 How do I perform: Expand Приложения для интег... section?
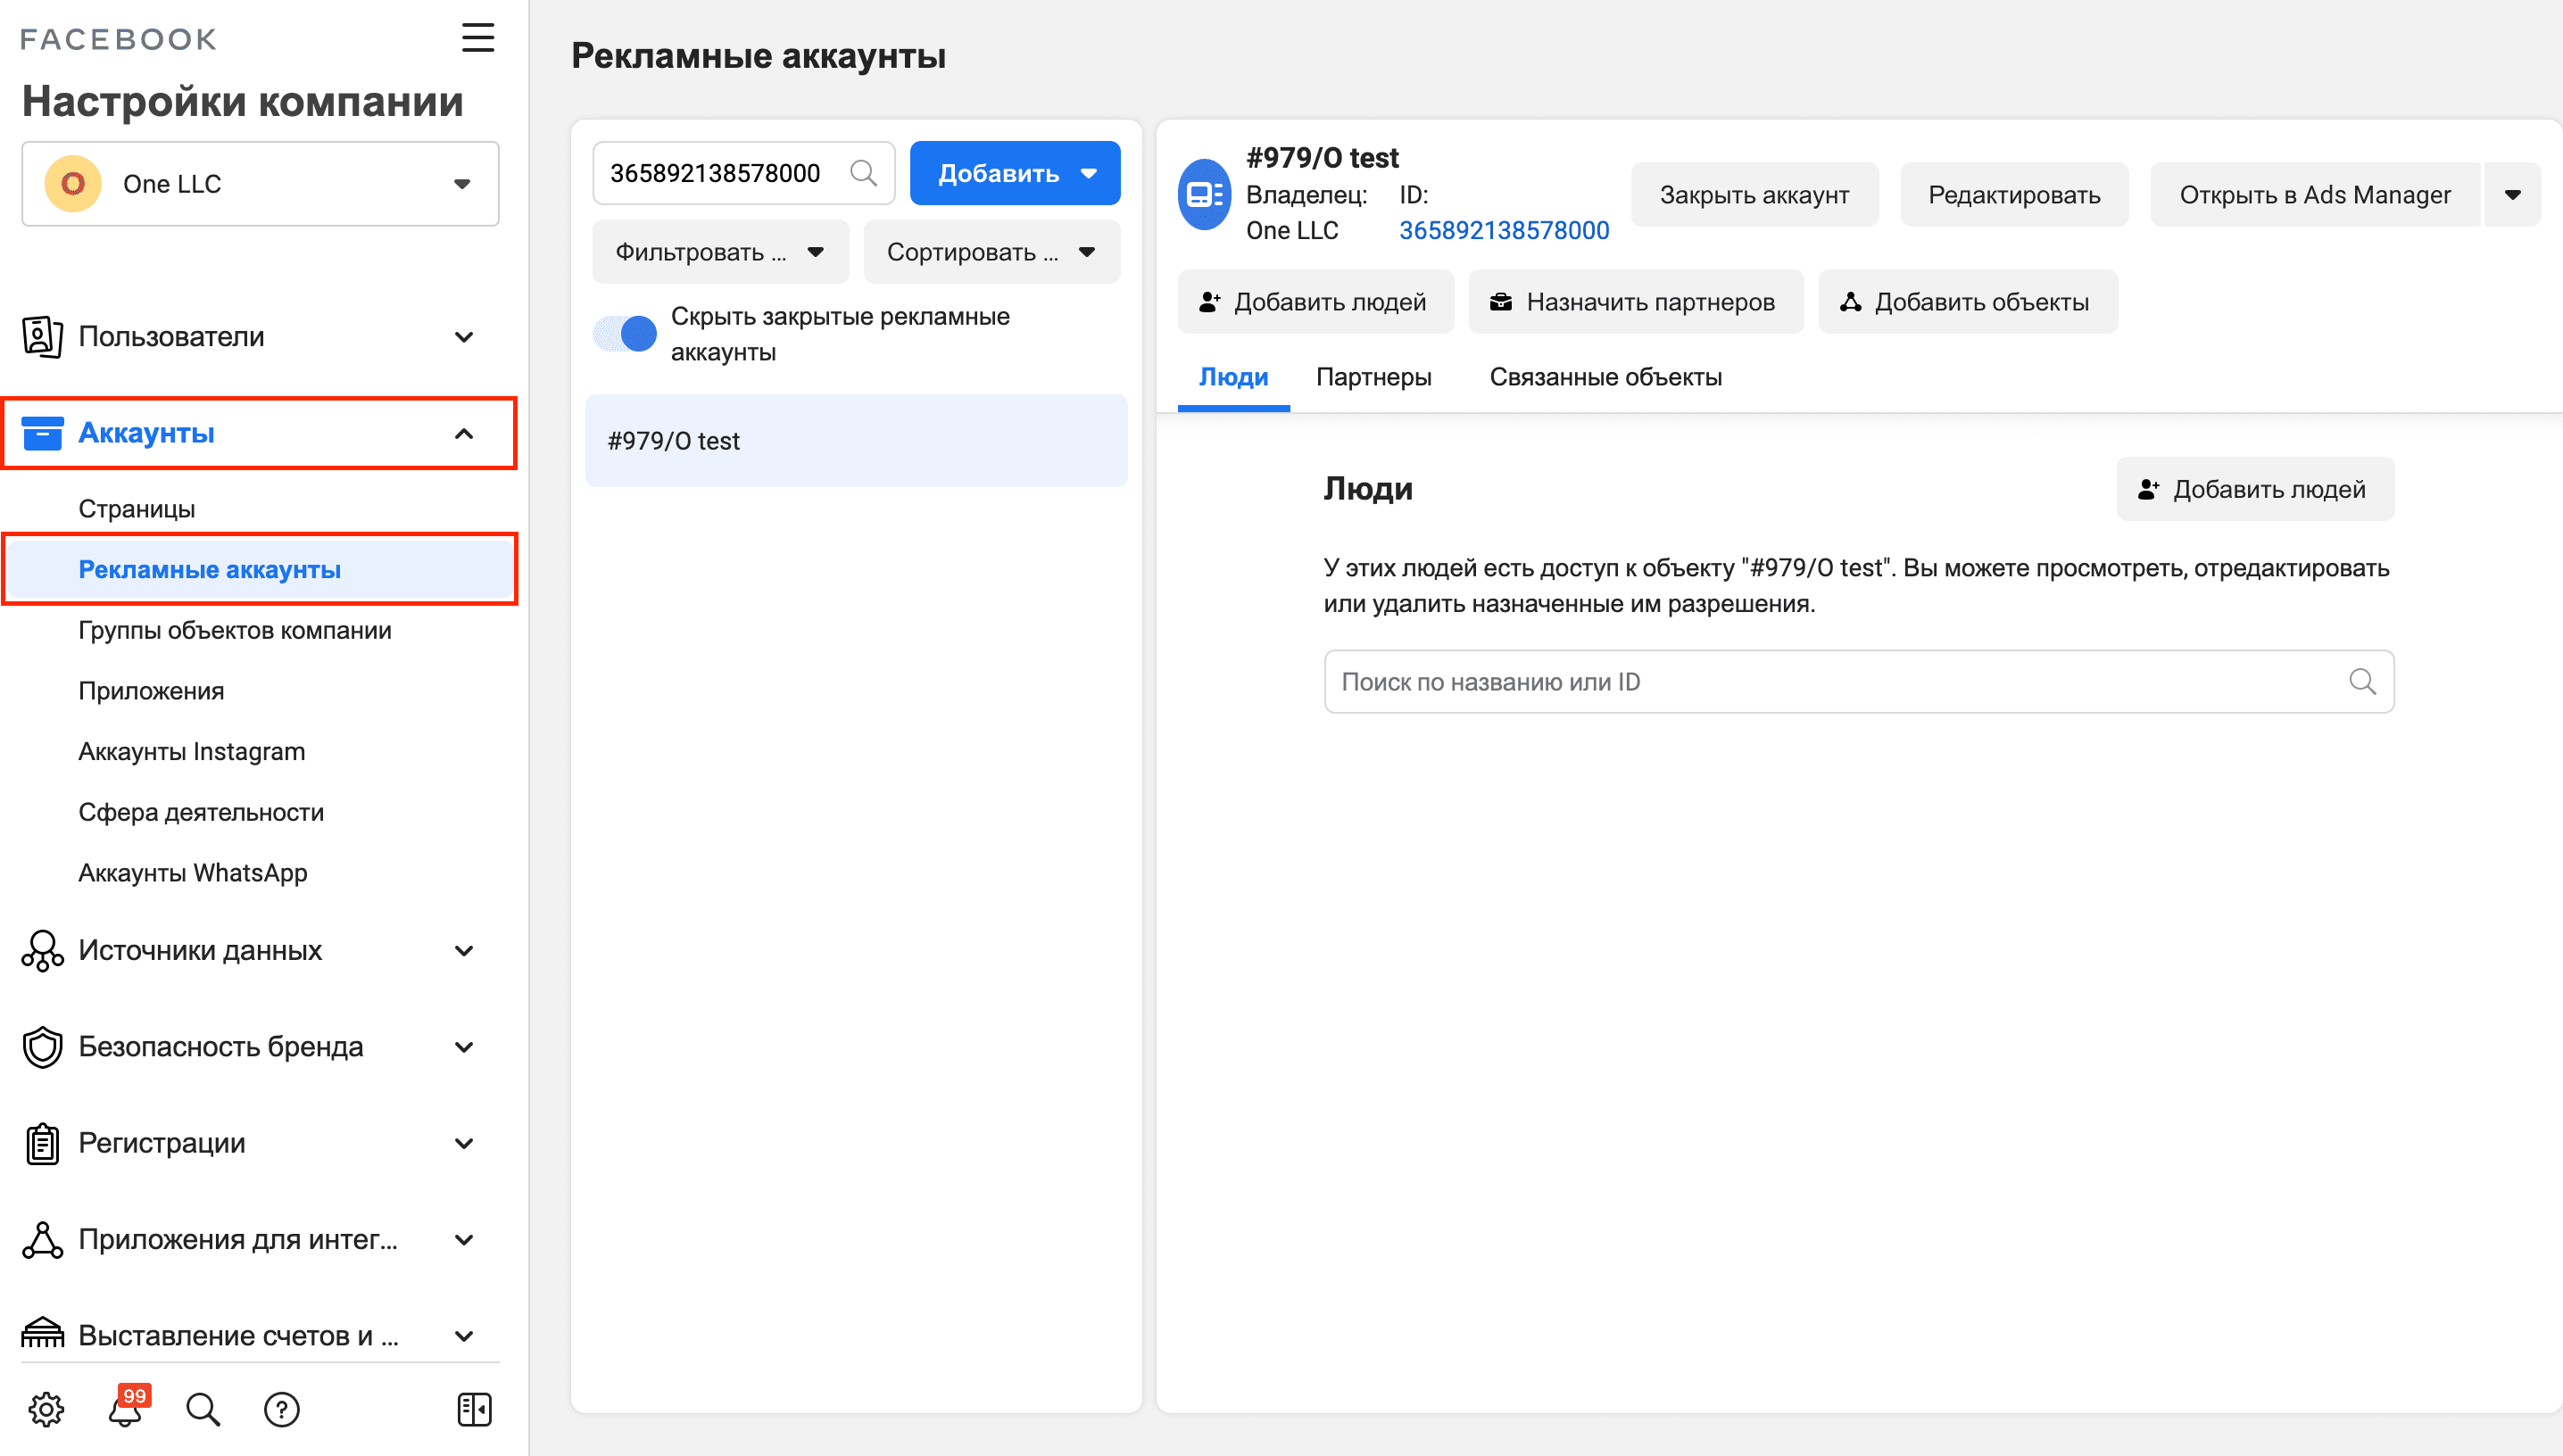pyautogui.click(x=464, y=1240)
